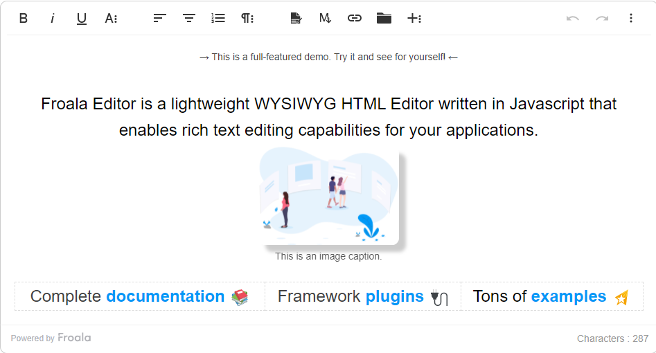Open the more misc vertical dots menu
The width and height of the screenshot is (656, 353).
coord(631,19)
